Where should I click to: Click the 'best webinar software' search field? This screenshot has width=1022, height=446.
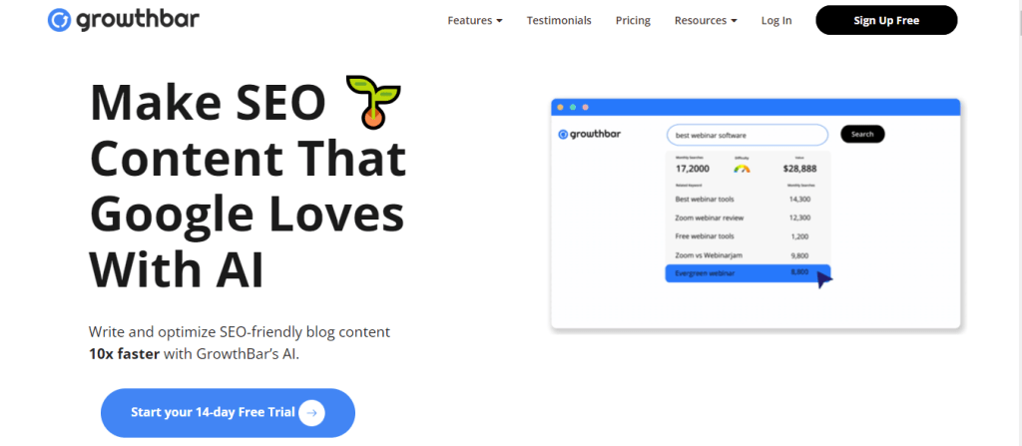pos(747,135)
